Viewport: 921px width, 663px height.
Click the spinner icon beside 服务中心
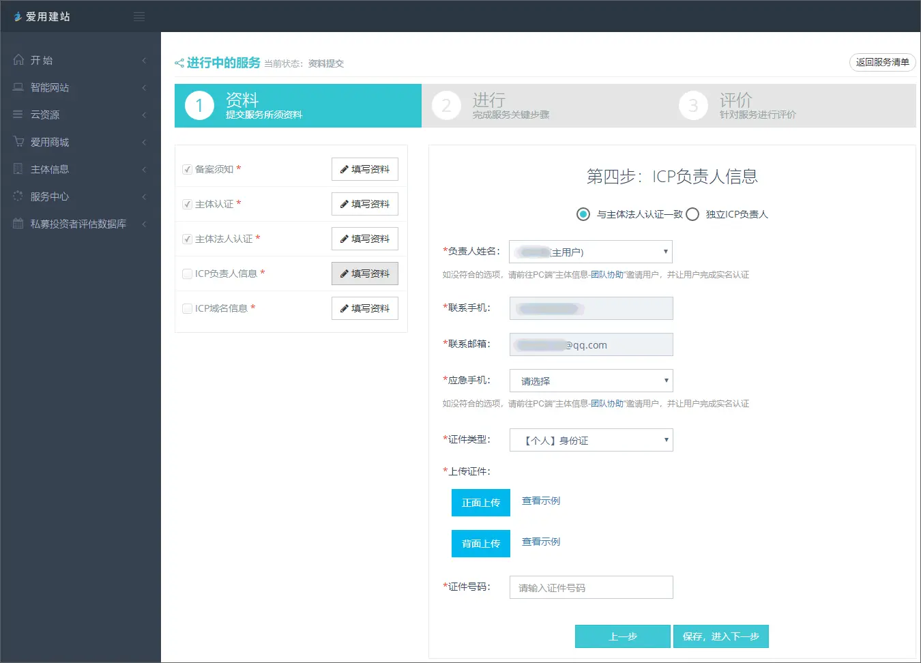coord(18,196)
